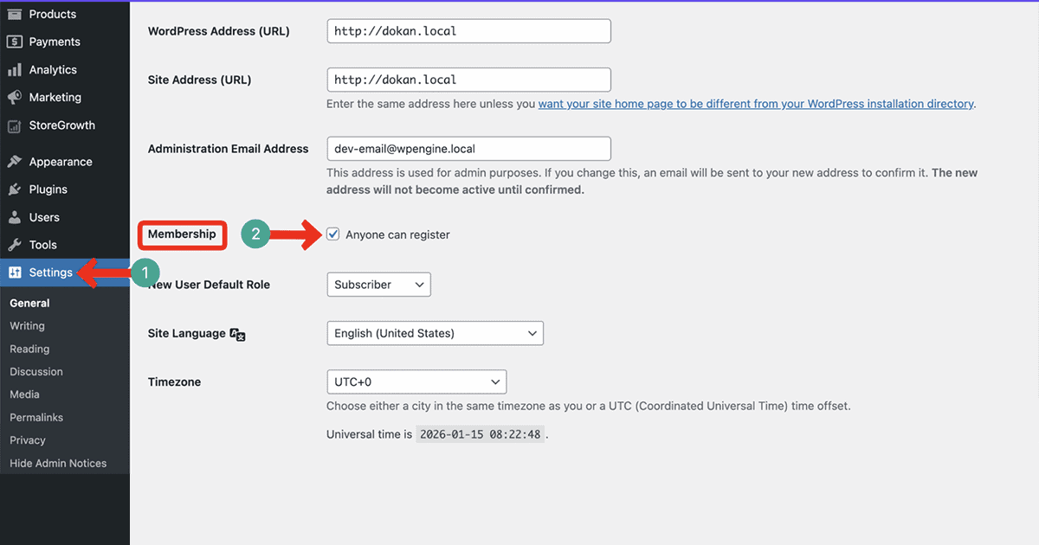Click the Users icon in sidebar
Viewport: 1039px width, 545px height.
coord(17,216)
